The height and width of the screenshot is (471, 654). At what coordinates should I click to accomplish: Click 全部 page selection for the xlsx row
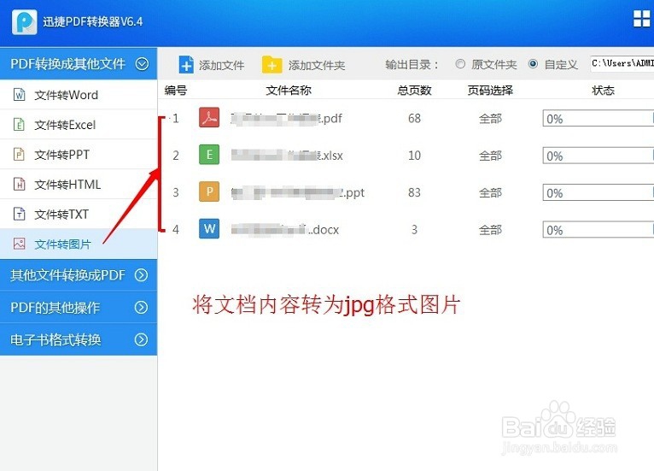[x=490, y=156]
